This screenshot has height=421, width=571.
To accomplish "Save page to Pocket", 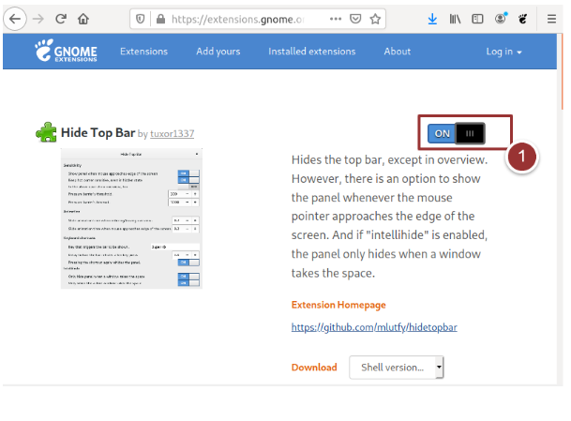I will click(x=355, y=19).
